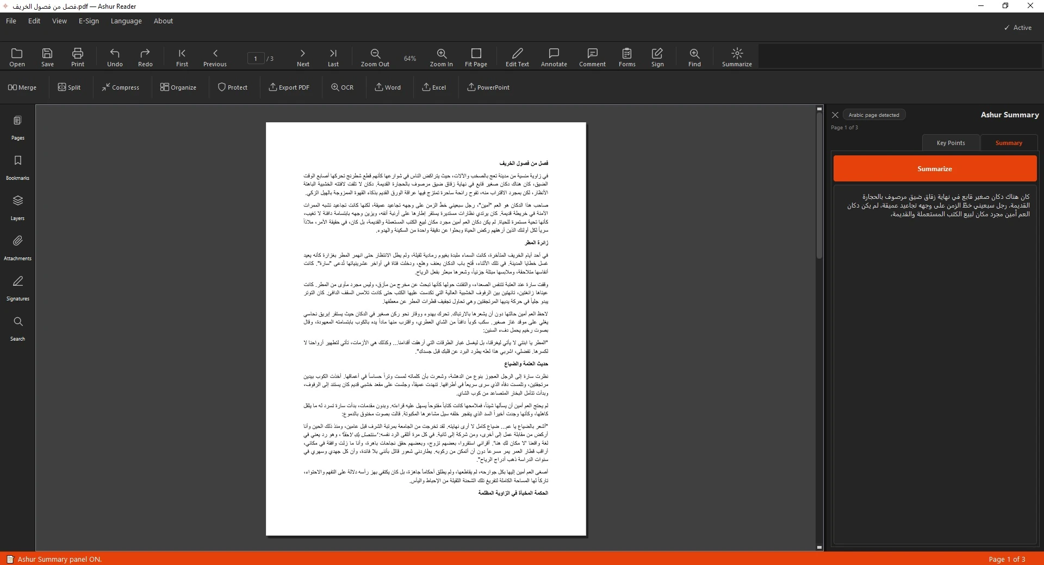The height and width of the screenshot is (565, 1044).
Task: Zoom In on the page
Action: [441, 57]
